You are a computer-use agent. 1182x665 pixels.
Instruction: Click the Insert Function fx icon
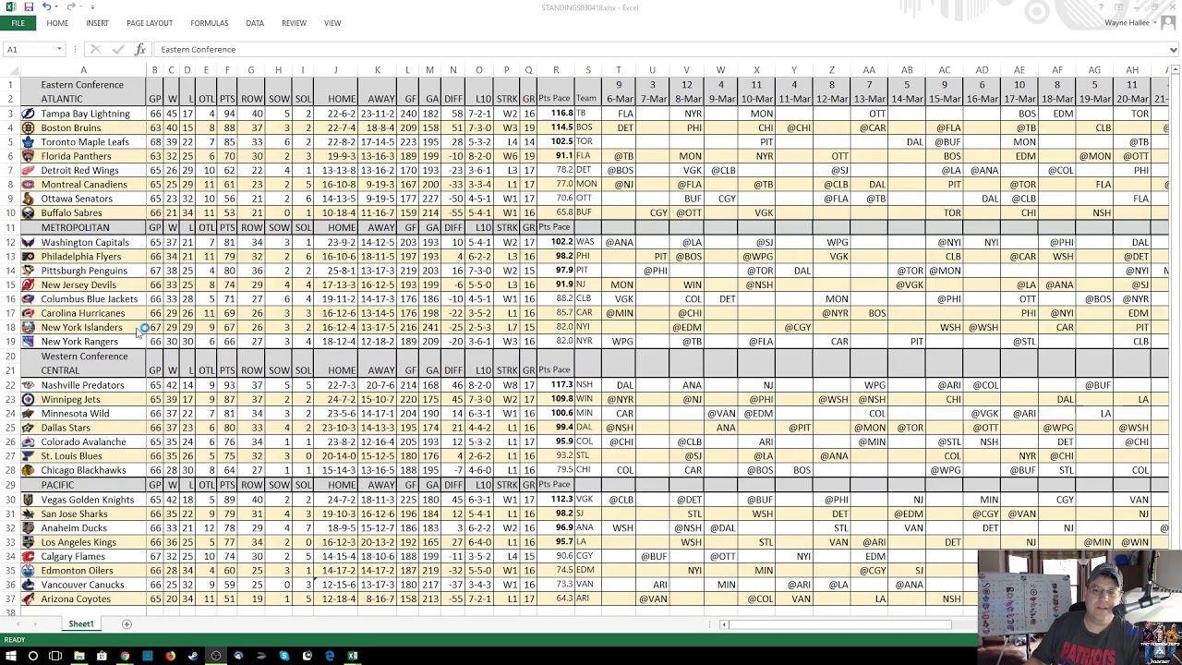(x=140, y=49)
